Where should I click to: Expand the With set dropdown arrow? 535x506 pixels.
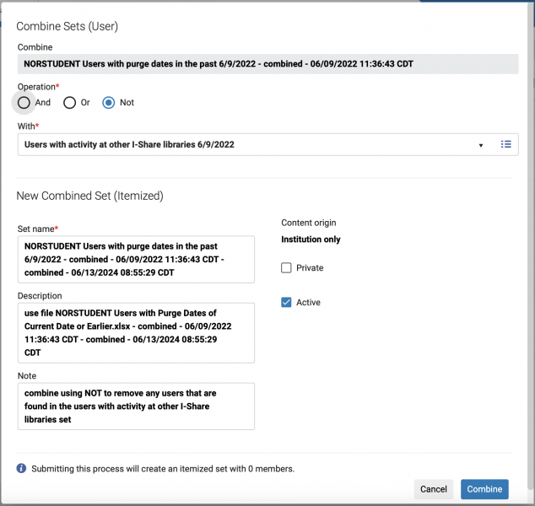[481, 145]
